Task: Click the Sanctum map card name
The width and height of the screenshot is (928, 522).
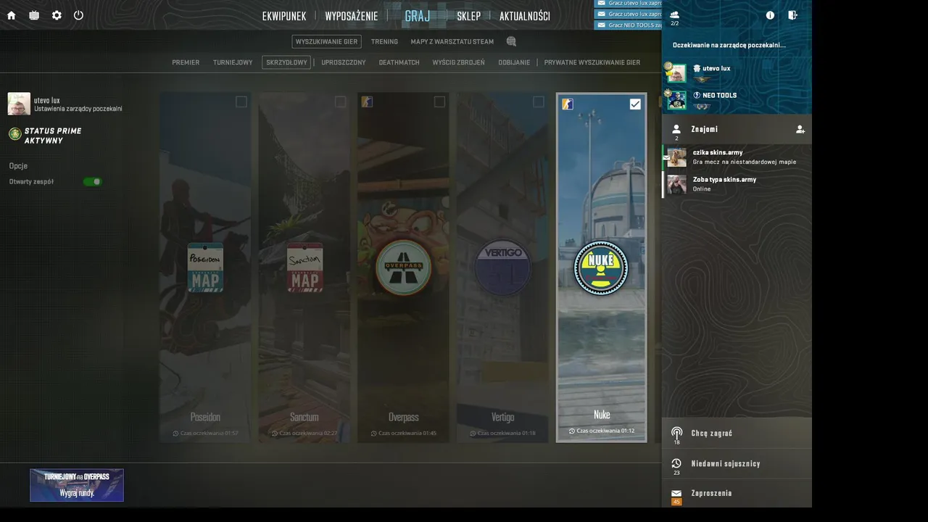Action: pos(304,417)
